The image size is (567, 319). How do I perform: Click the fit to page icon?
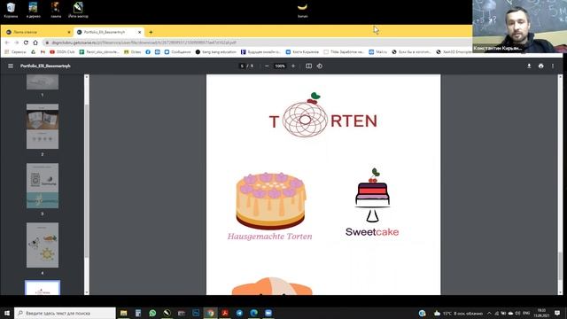[x=308, y=66]
